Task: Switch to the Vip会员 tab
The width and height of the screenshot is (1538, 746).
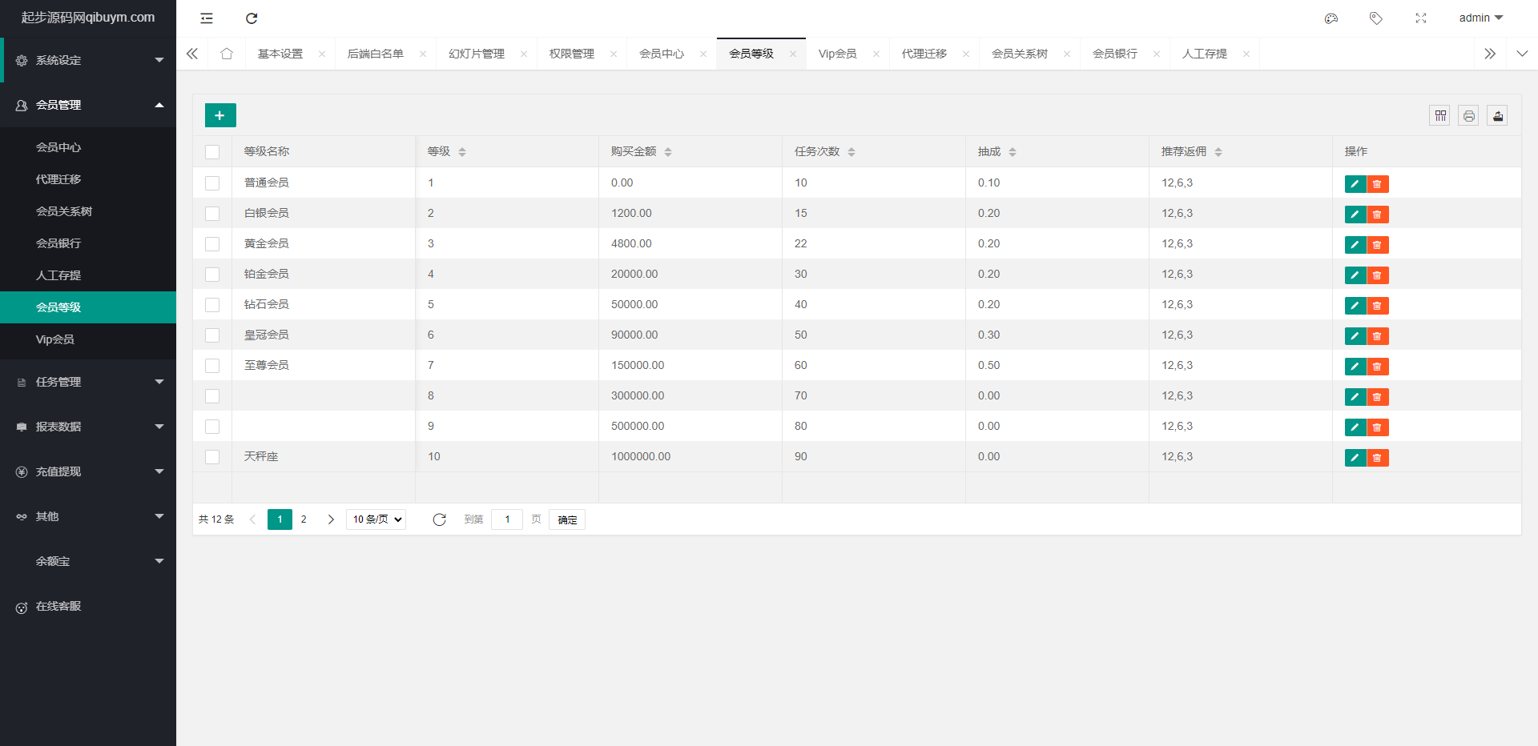Action: tap(837, 54)
